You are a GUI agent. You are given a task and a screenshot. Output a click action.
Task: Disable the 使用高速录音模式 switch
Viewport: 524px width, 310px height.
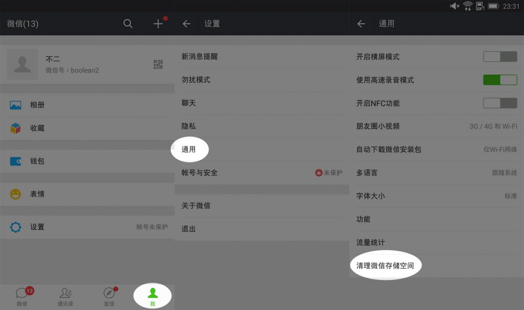[500, 80]
